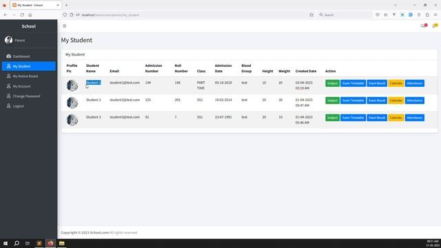View Attendance for Student 2
This screenshot has width=441, height=248.
point(415,101)
